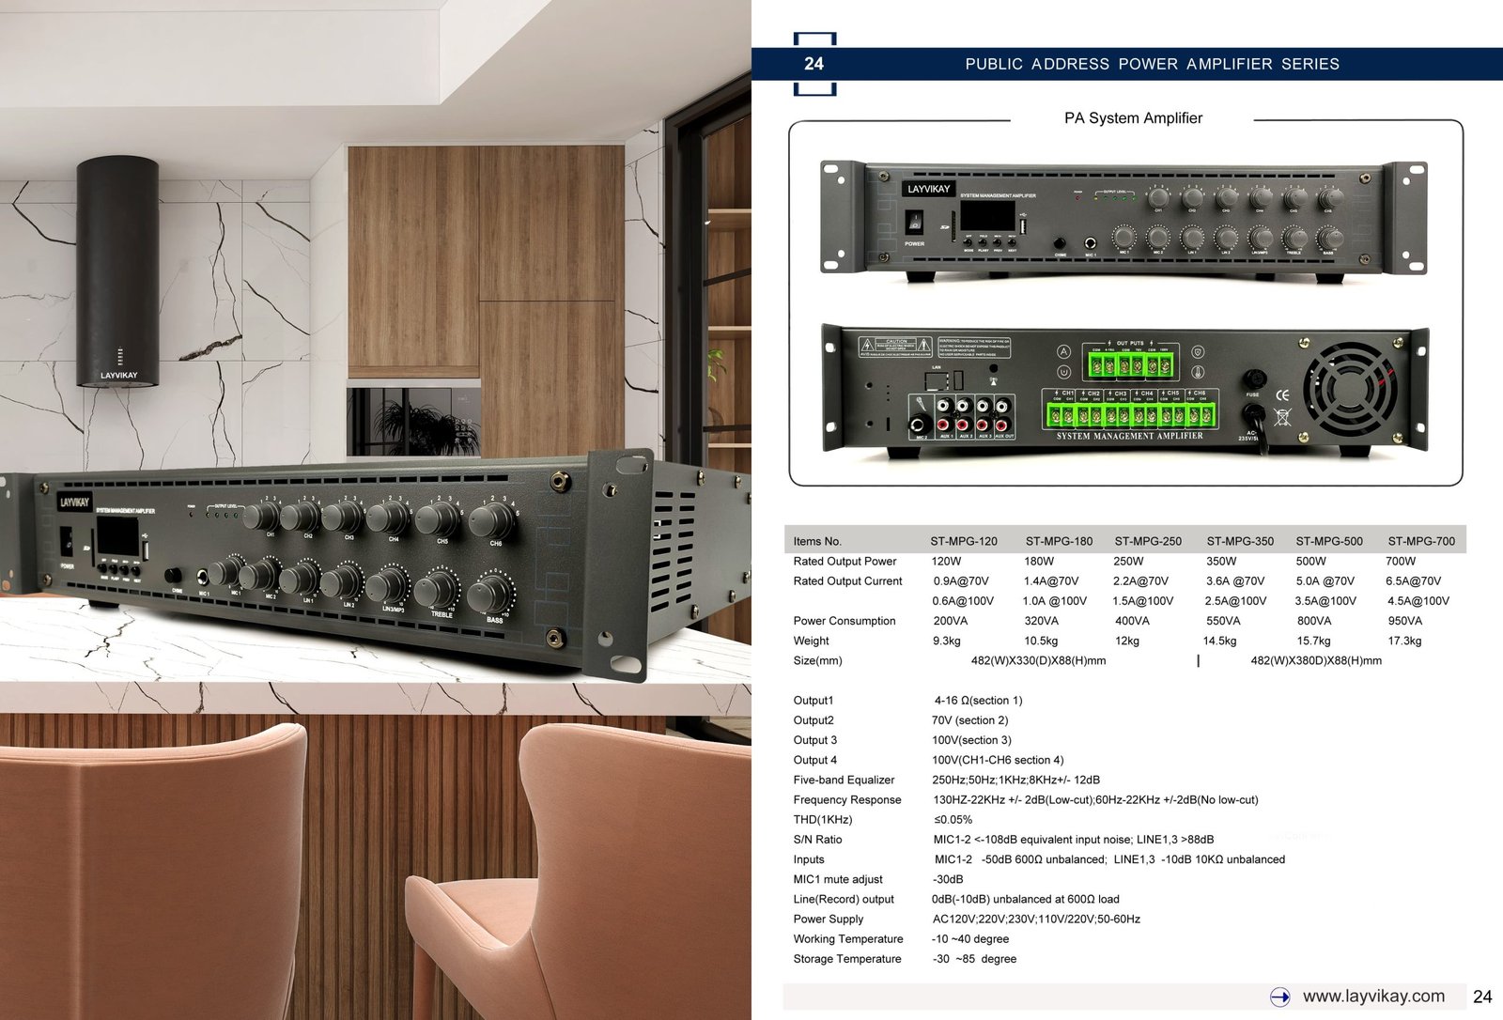
Task: Click the LAYVIKAY logo on the large amplifier photo
Action: tap(75, 502)
